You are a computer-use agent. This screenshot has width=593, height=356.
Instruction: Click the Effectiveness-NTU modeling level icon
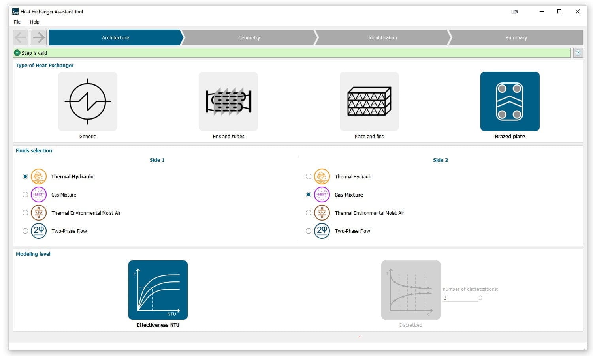tap(158, 290)
